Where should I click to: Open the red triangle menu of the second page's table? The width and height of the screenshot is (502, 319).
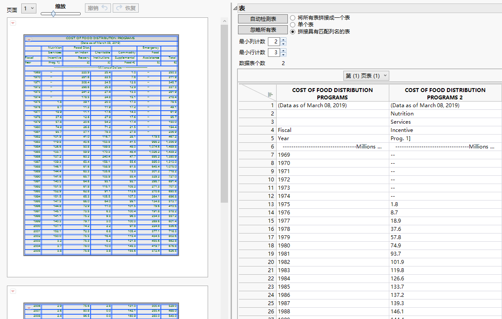pos(29,308)
